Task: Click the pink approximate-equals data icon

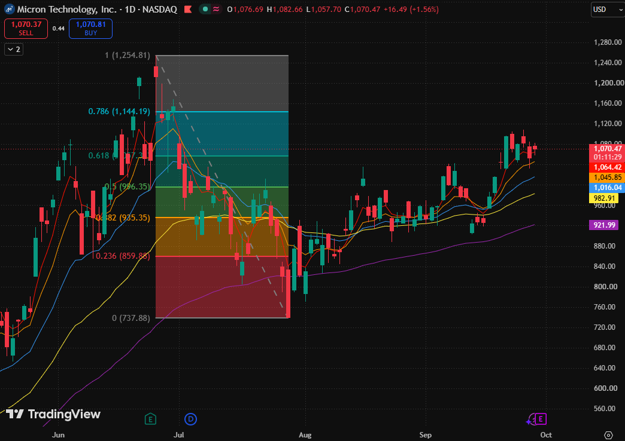Action: [x=216, y=9]
